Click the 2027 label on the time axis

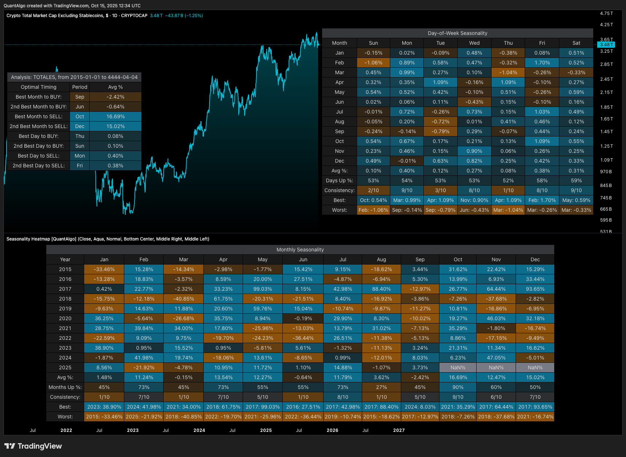click(399, 430)
